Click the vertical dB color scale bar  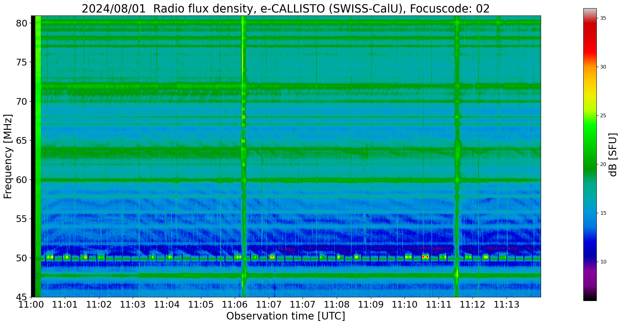(590, 154)
